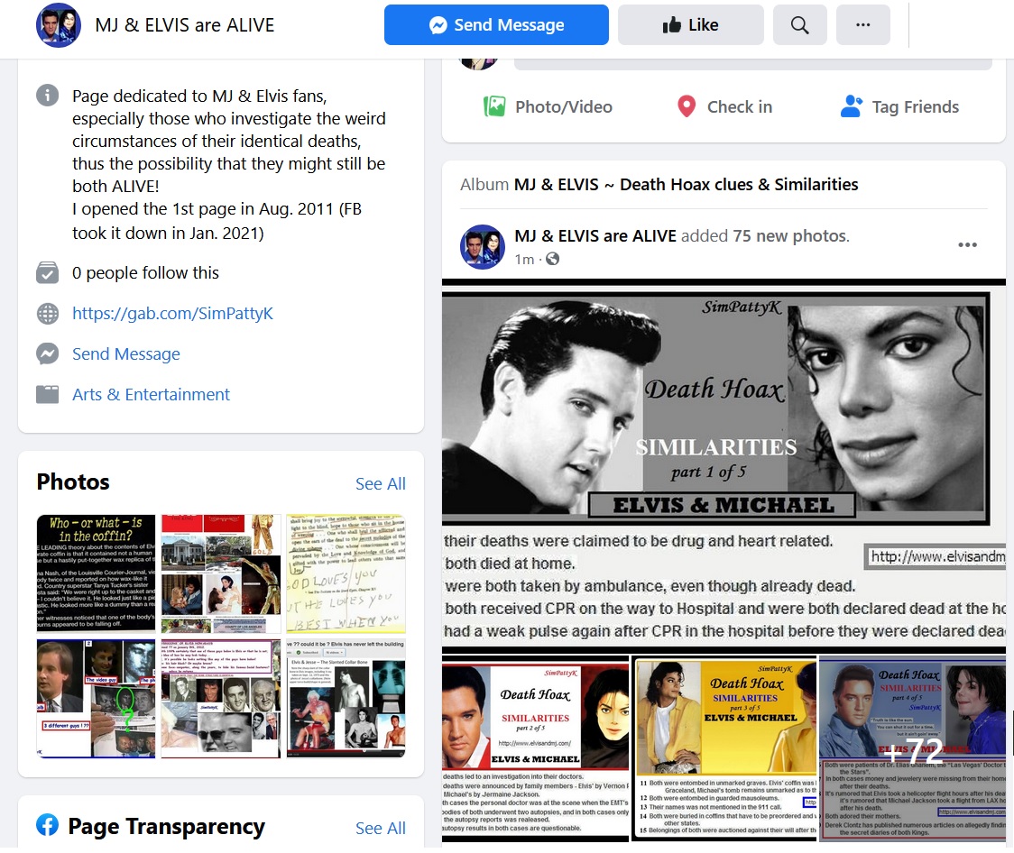Screen dimensions: 1014x853
Task: Open the page more options ellipsis button
Action: pos(862,25)
